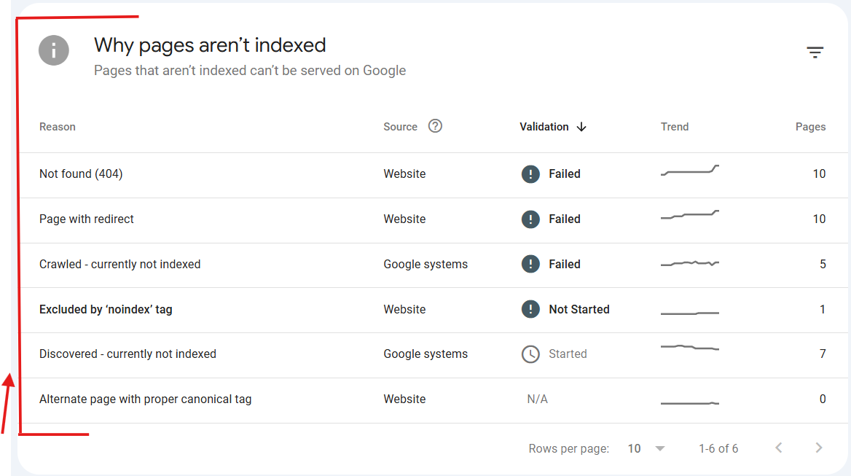Select Crawled - currently not indexed row
851x476 pixels.
coord(119,265)
